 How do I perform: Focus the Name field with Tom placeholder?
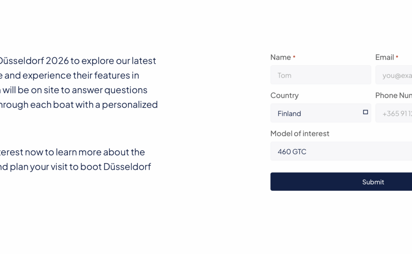[320, 75]
